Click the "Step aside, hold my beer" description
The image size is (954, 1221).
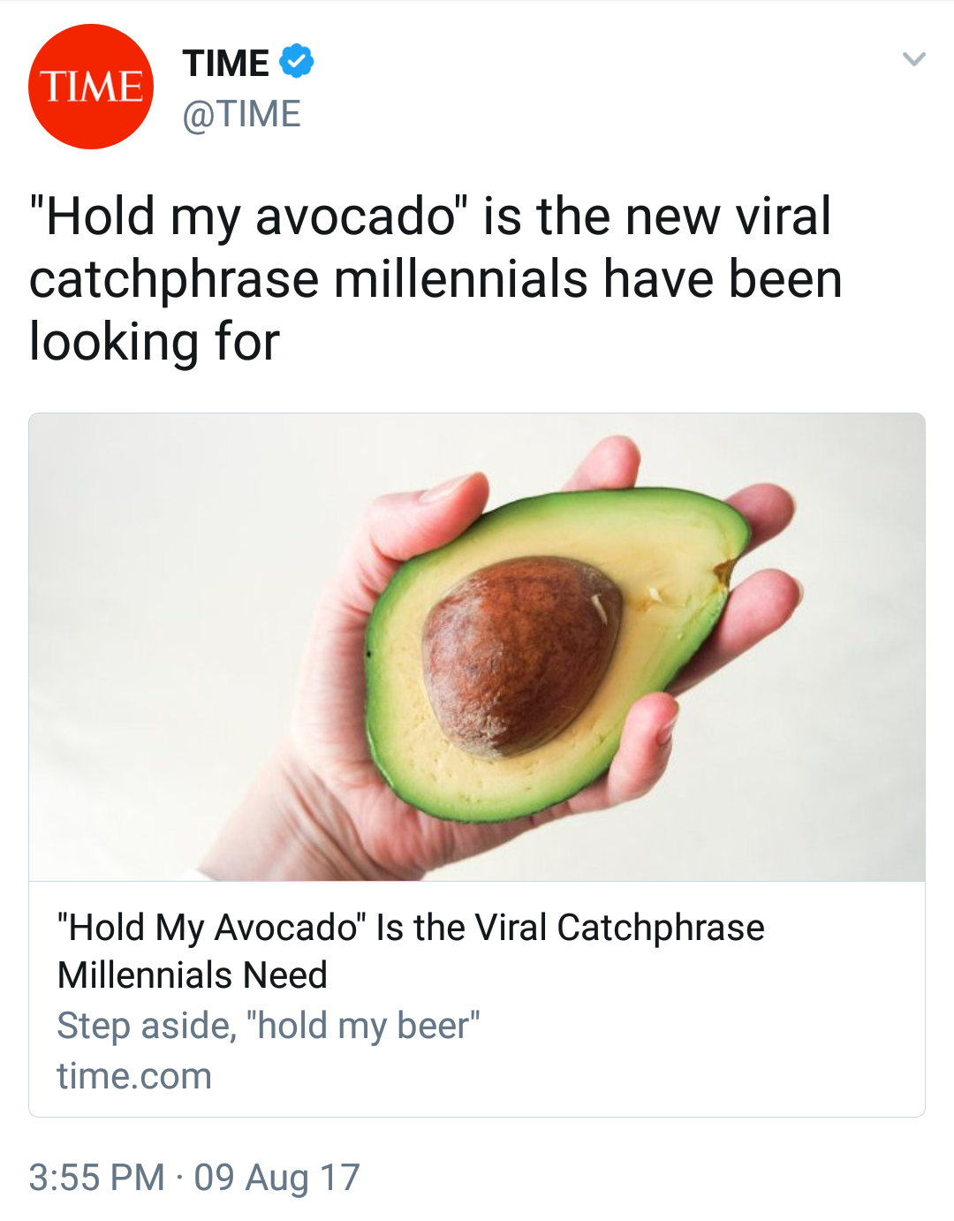point(269,1026)
